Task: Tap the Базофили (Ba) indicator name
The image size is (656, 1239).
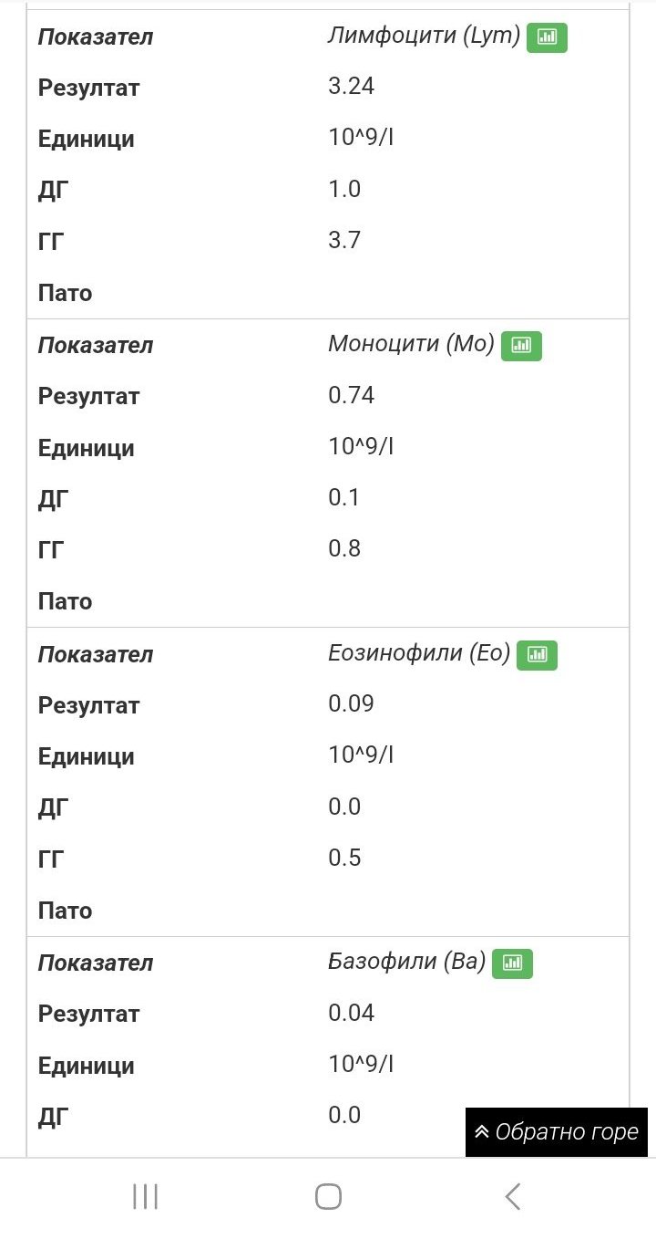Action: [406, 962]
